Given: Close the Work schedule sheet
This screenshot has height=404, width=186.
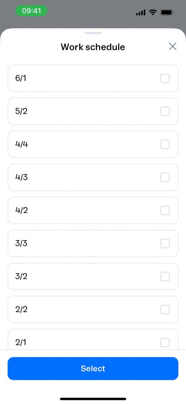Looking at the screenshot, I should [172, 46].
